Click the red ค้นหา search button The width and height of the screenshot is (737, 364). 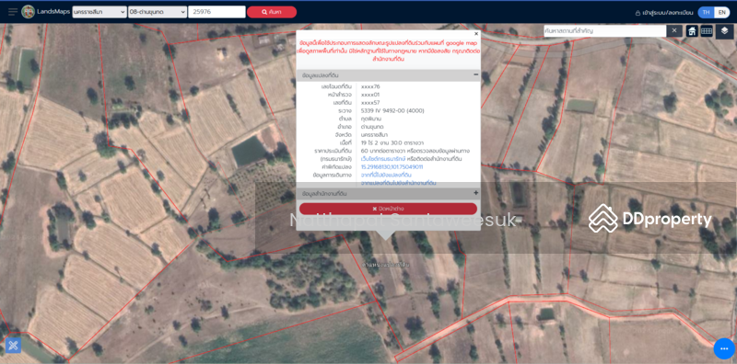point(272,12)
